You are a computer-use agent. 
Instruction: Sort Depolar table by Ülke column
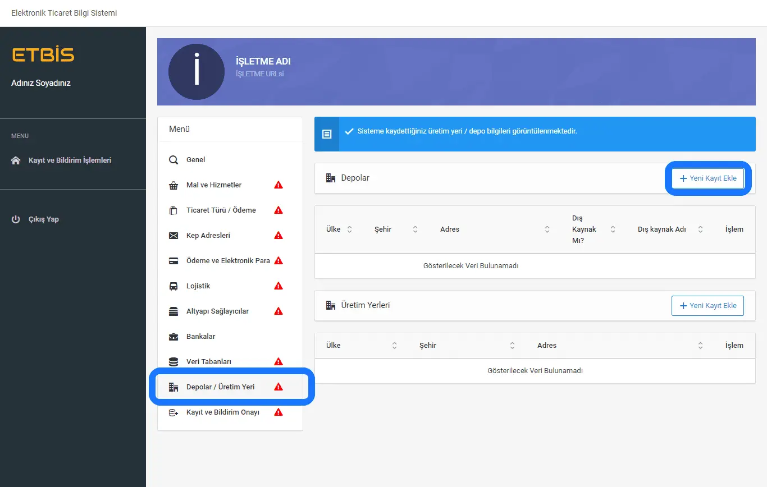350,229
